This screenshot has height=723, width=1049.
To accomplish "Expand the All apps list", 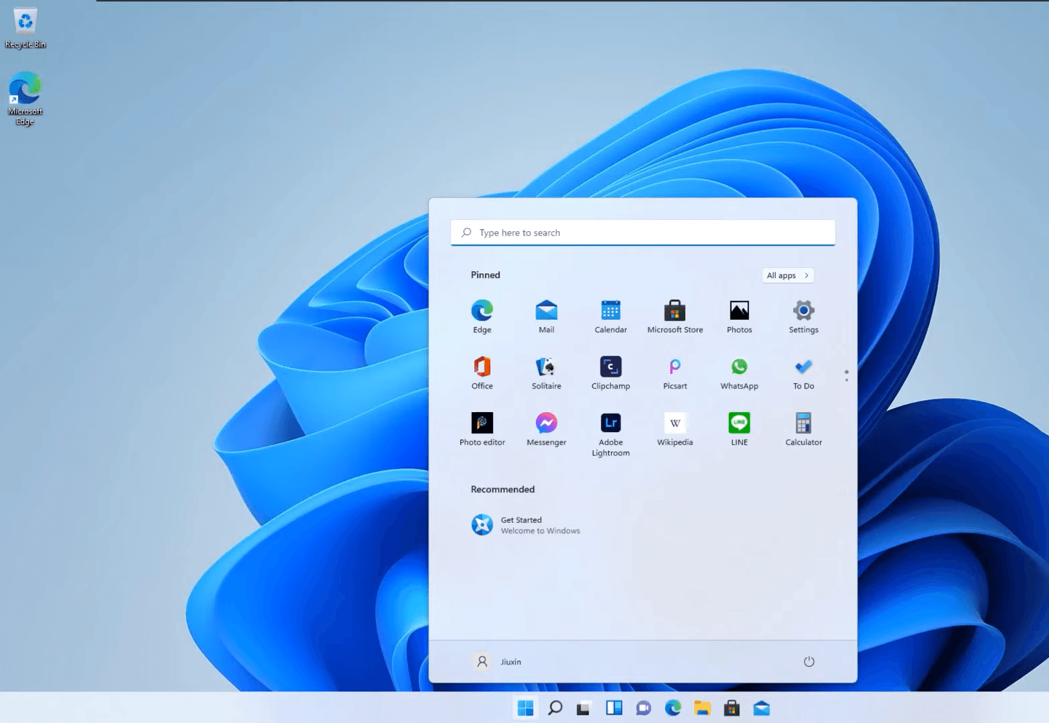I will click(788, 275).
